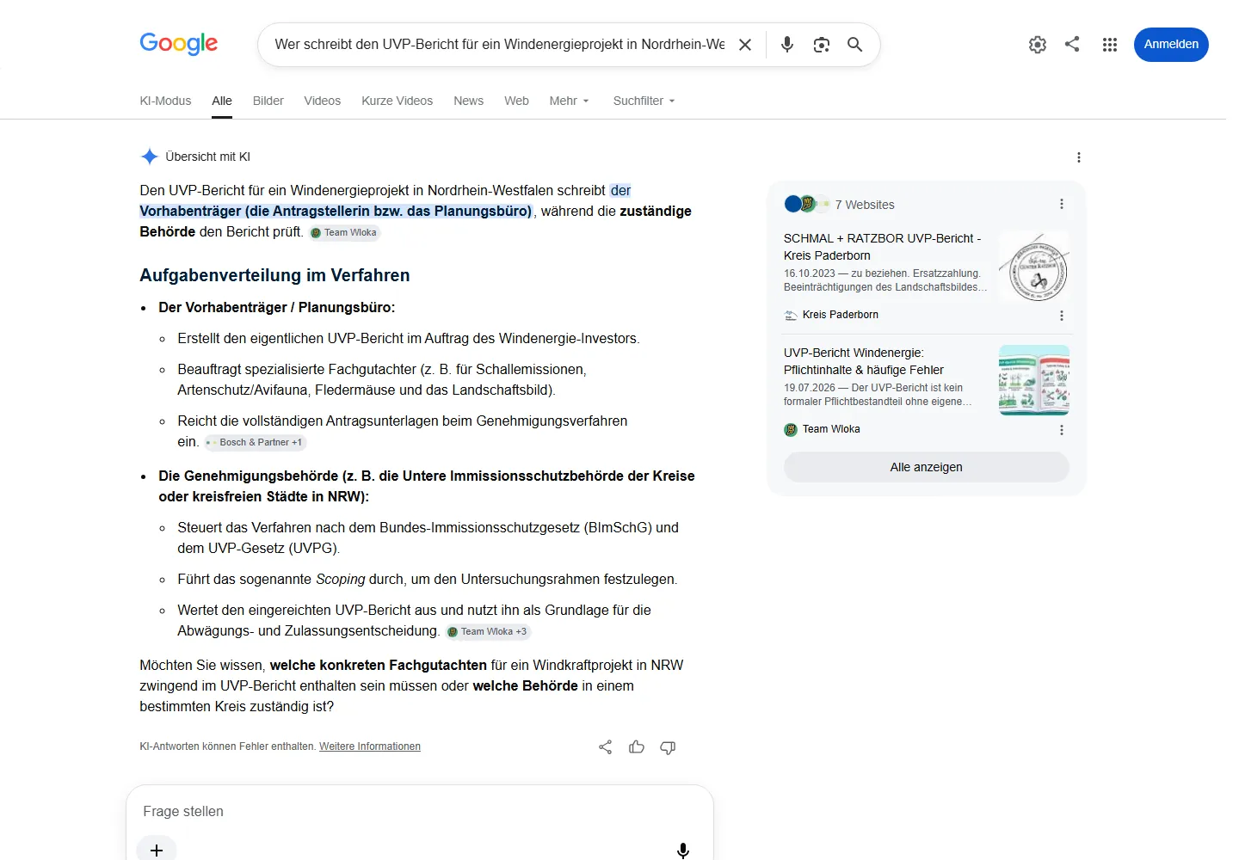The image size is (1239, 860).
Task: Open the Kurze Videos tab
Action: 398,101
